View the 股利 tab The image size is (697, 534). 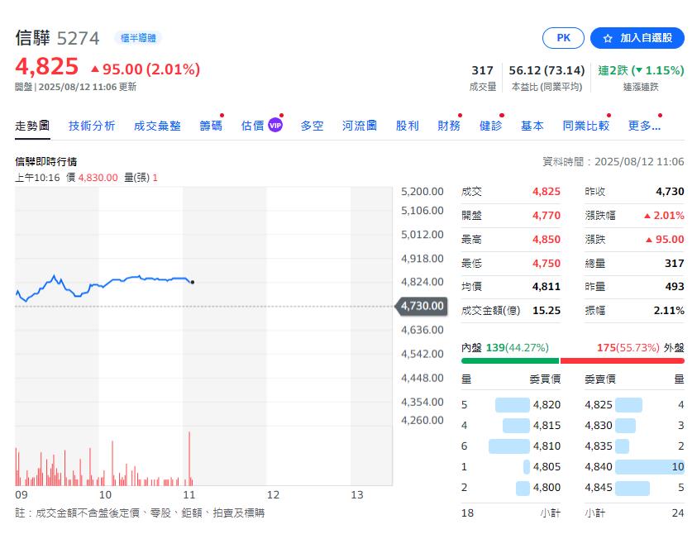coord(407,126)
